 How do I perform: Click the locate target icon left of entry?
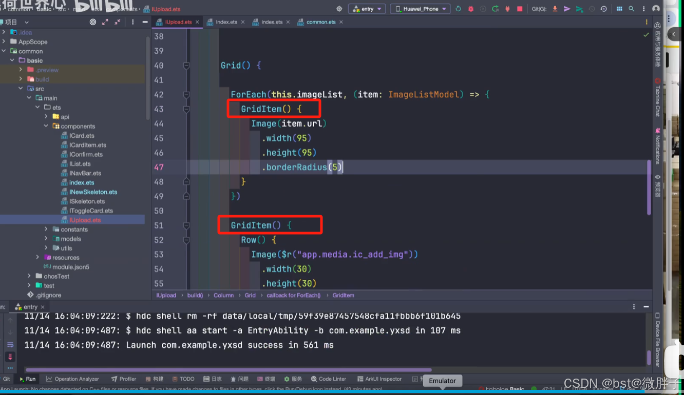point(339,9)
